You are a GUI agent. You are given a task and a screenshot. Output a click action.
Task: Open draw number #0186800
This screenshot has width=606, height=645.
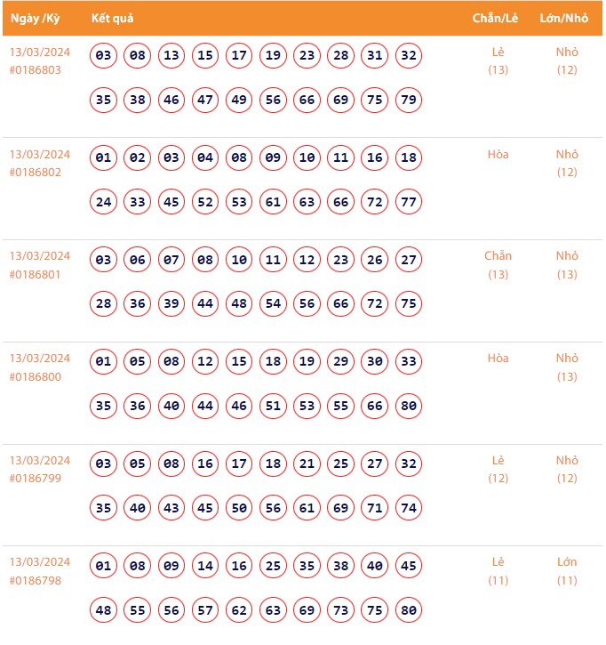36,376
